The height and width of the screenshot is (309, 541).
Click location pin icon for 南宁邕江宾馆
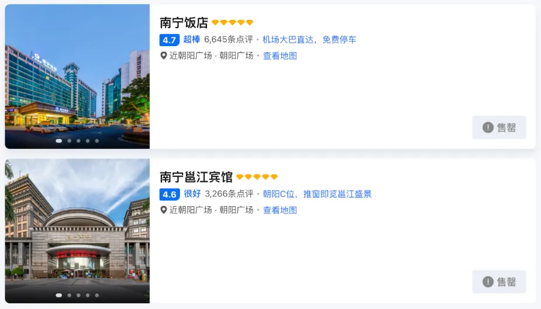click(x=164, y=210)
